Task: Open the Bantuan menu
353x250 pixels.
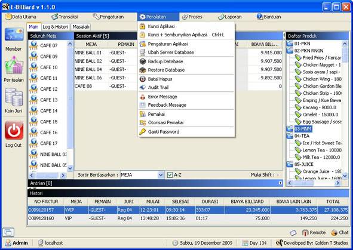Action: click(x=269, y=17)
